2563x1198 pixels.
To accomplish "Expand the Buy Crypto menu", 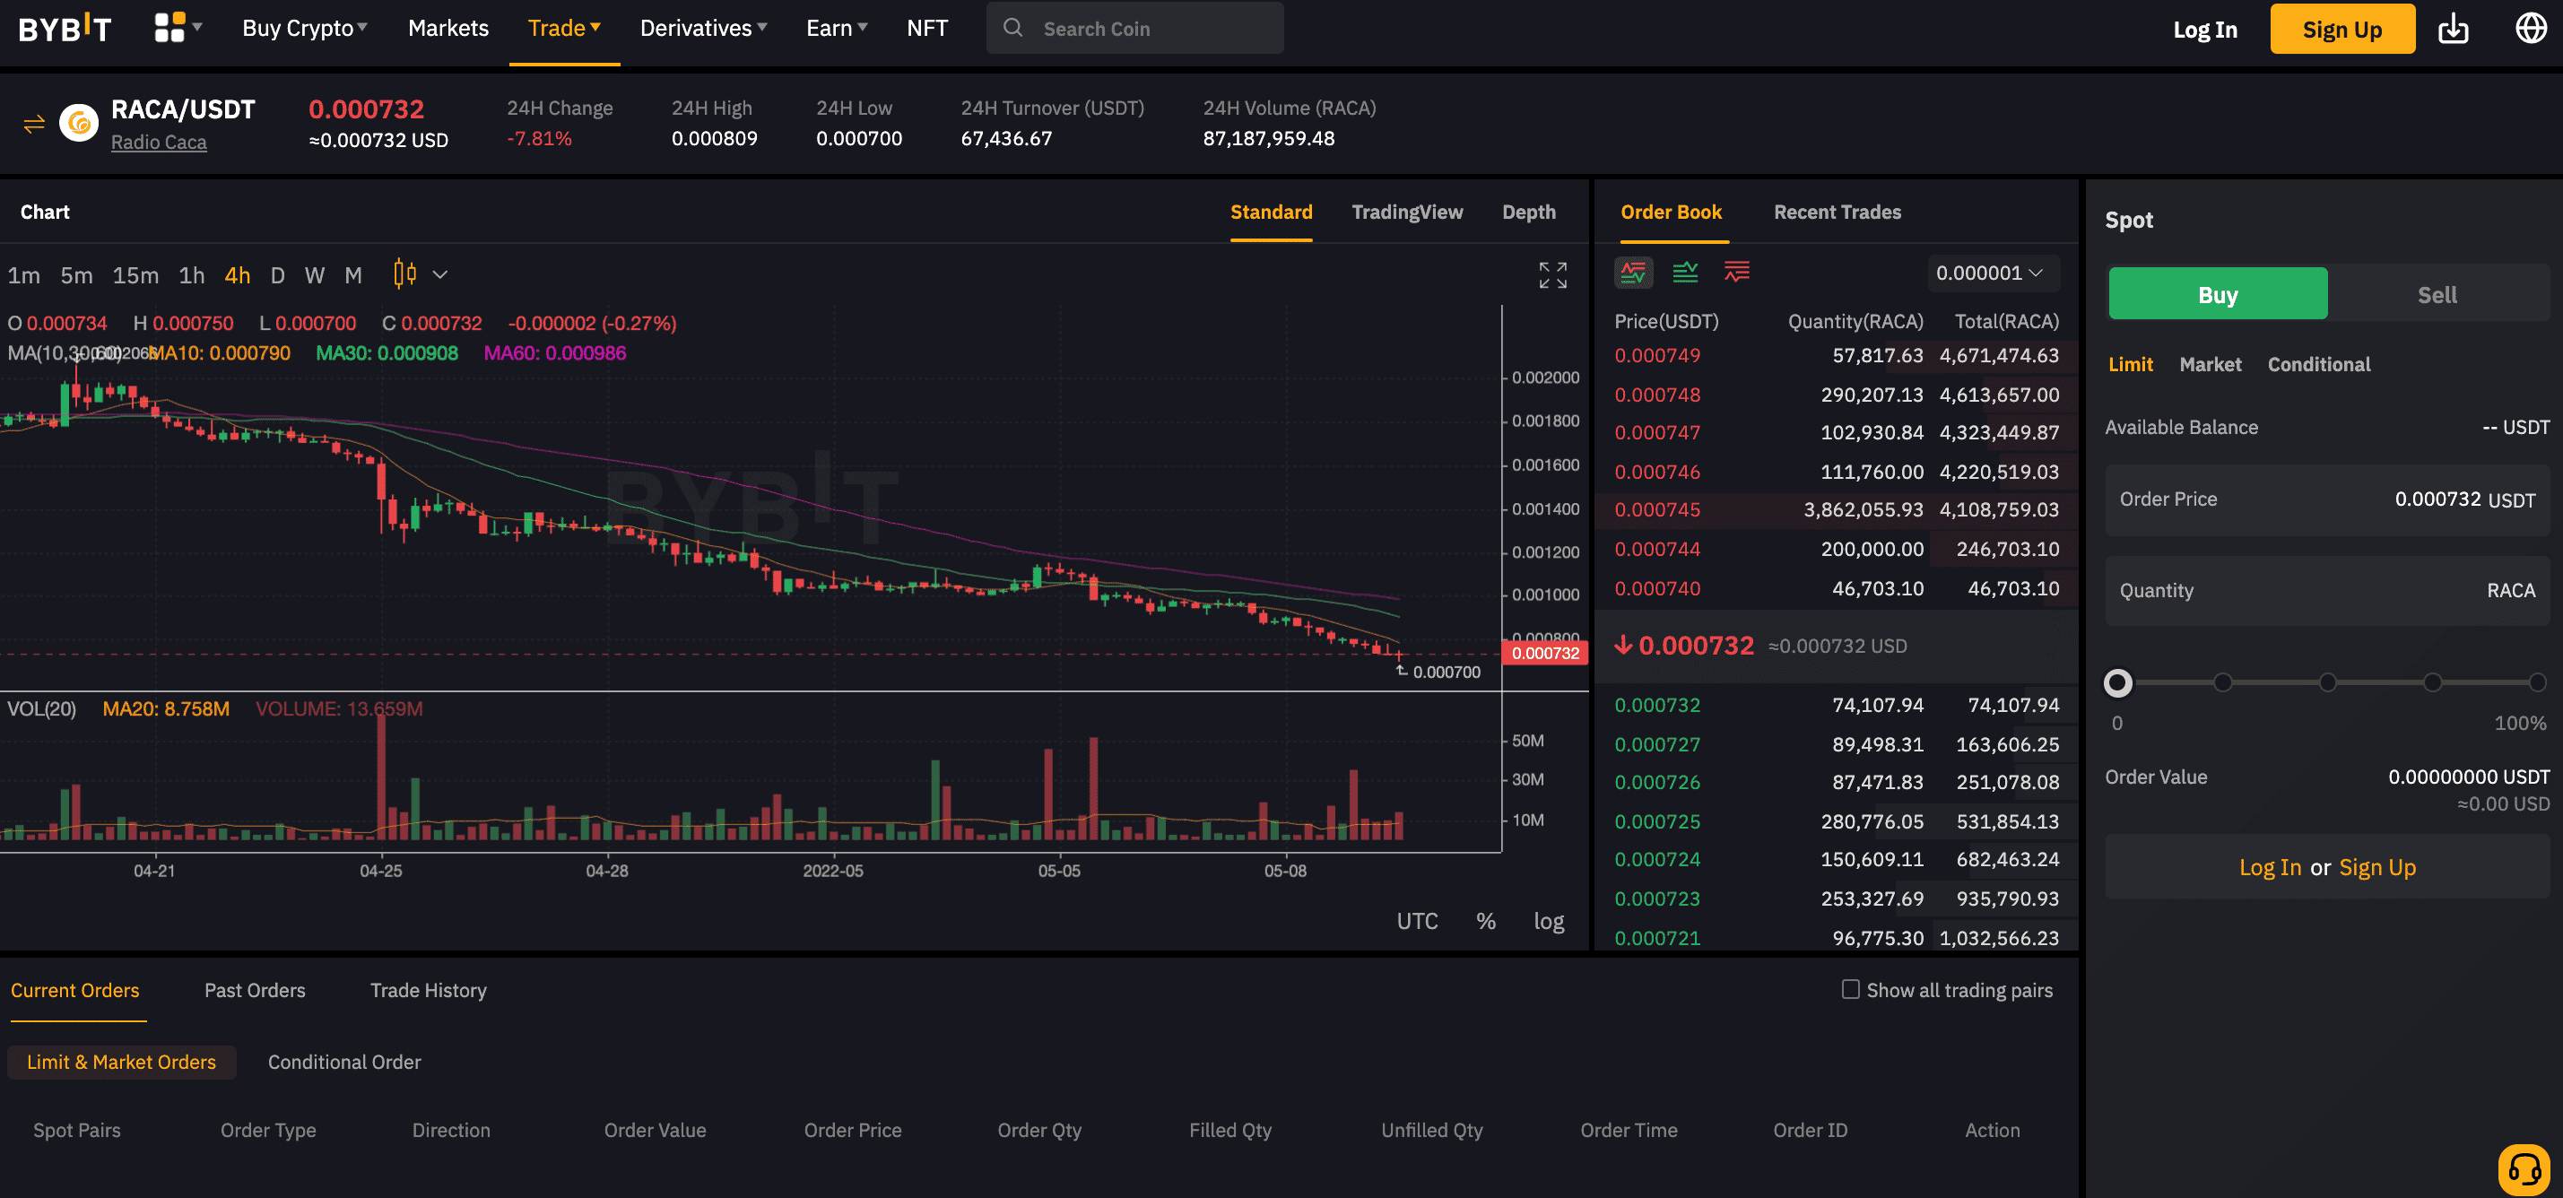I will [x=304, y=28].
